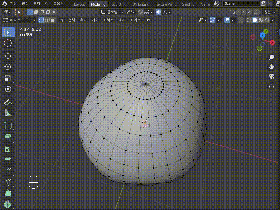Viewport: 280px width, 210px height.
Task: Open snapping options dropdown
Action: [149, 12]
